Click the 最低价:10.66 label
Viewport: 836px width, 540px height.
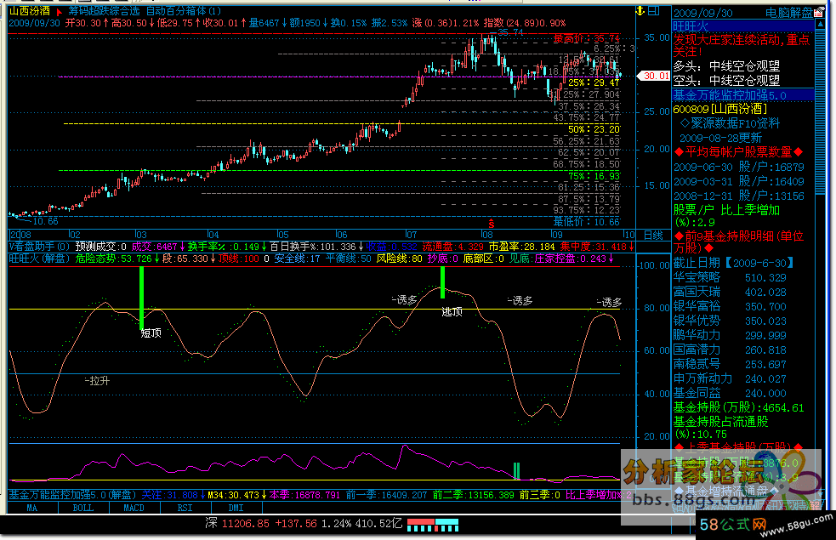pyautogui.click(x=587, y=222)
